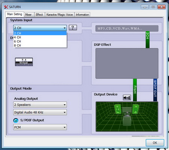Open the Effect tab

coord(39,15)
